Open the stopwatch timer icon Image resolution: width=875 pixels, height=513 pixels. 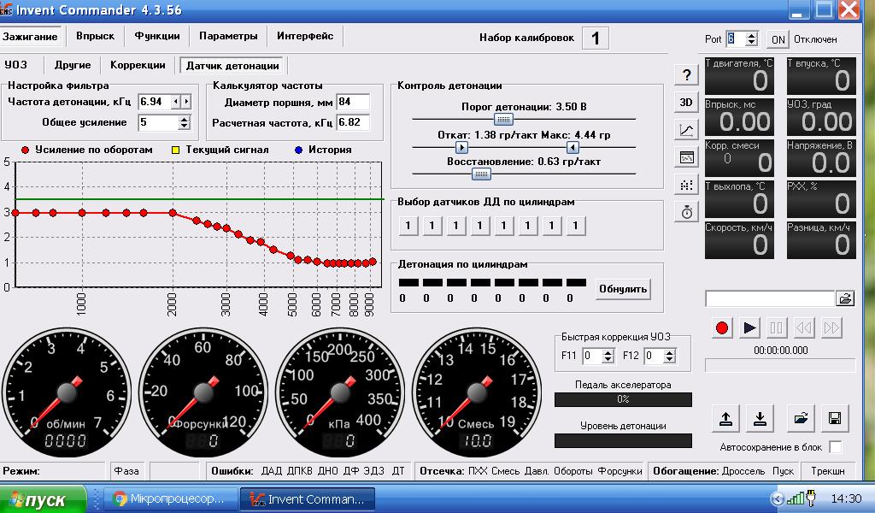click(x=686, y=211)
